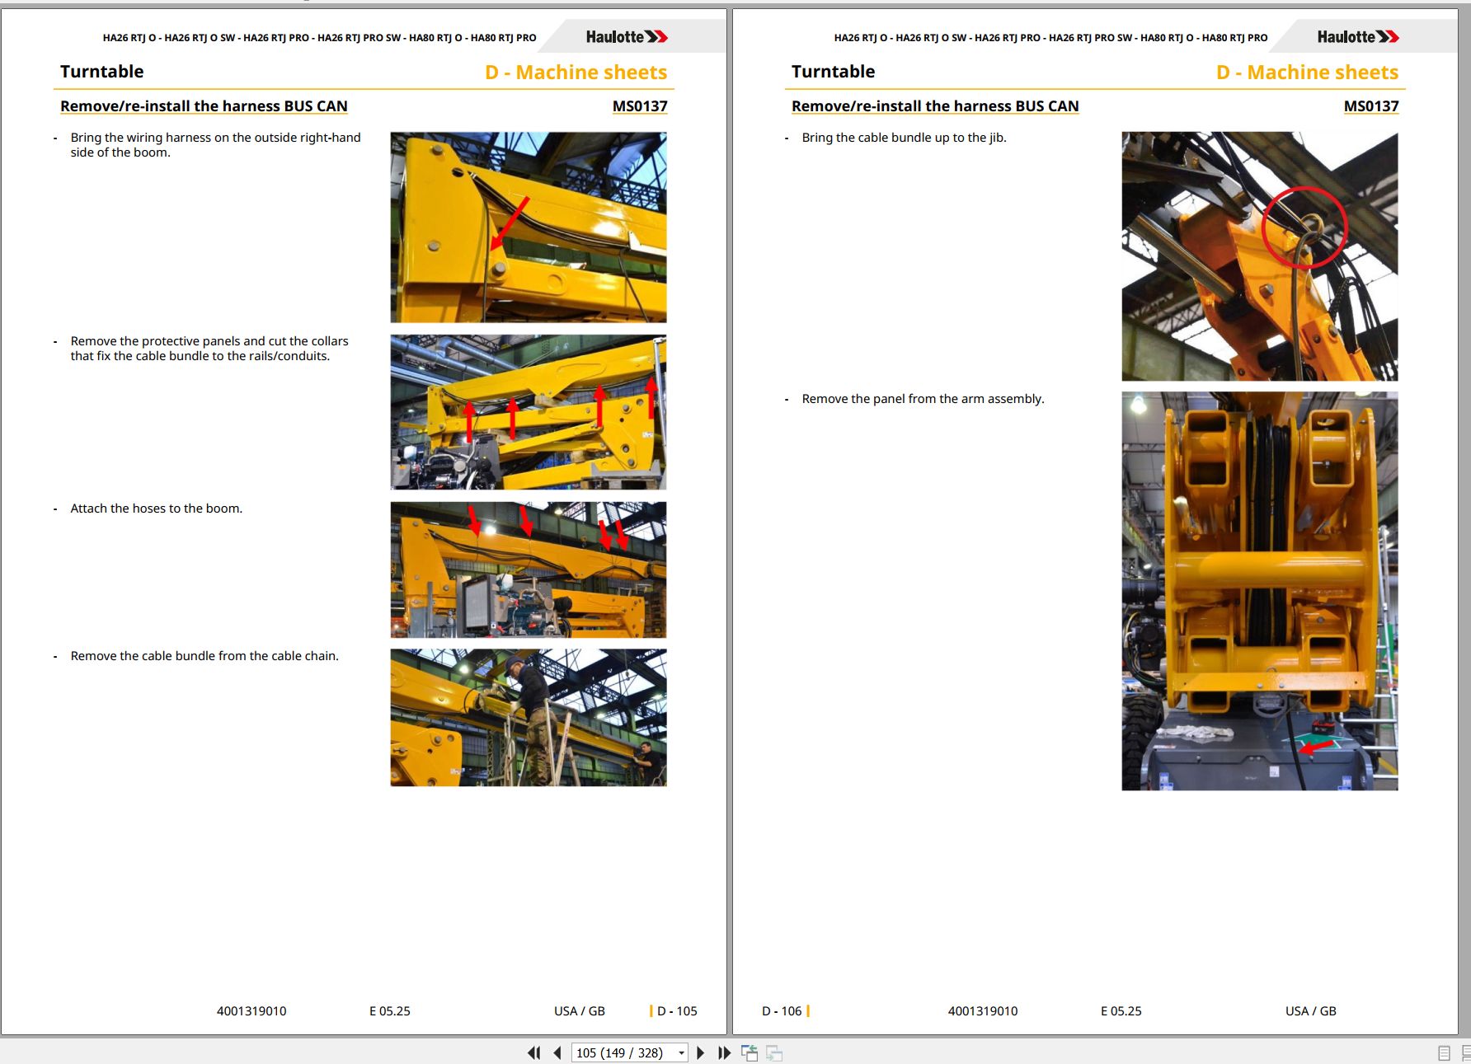This screenshot has width=1471, height=1064.
Task: Go to the next page
Action: (x=701, y=1052)
